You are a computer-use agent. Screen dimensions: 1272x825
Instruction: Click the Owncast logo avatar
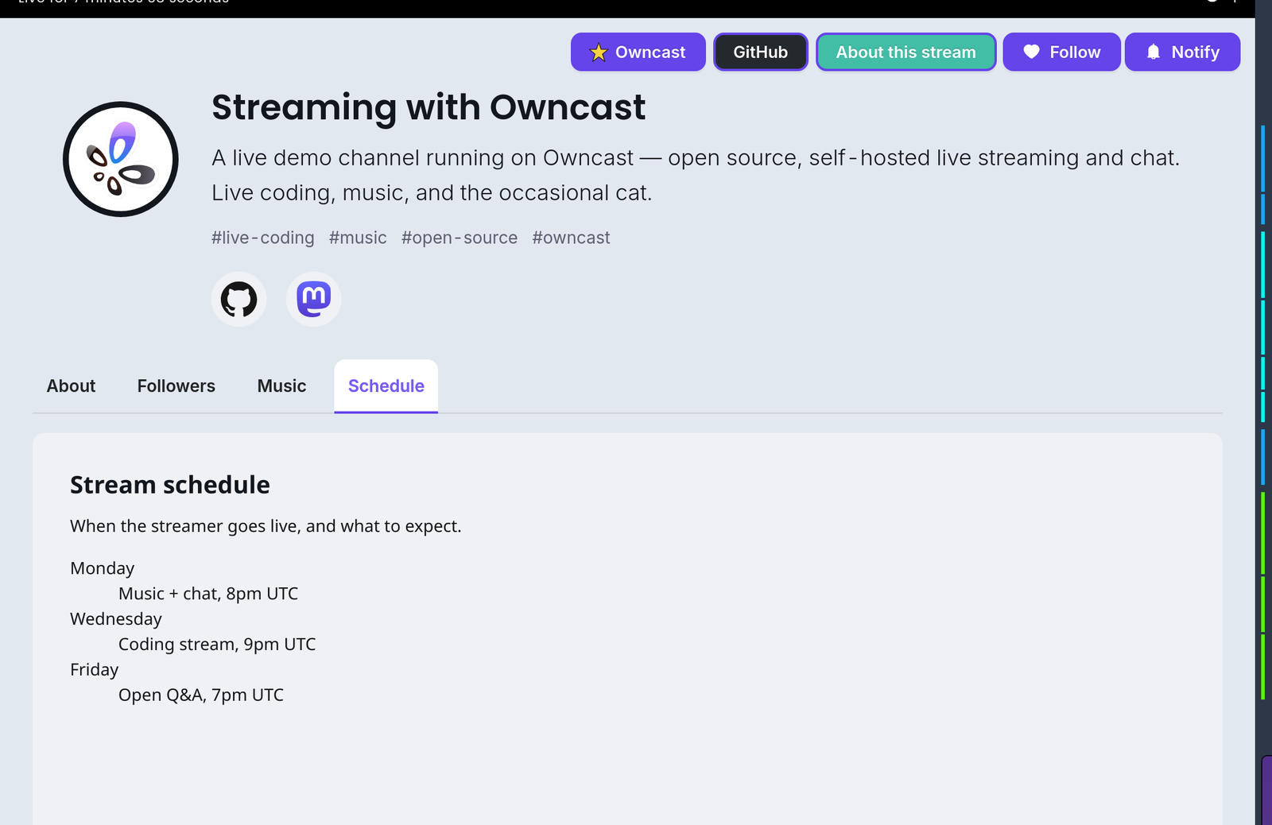pyautogui.click(x=121, y=159)
